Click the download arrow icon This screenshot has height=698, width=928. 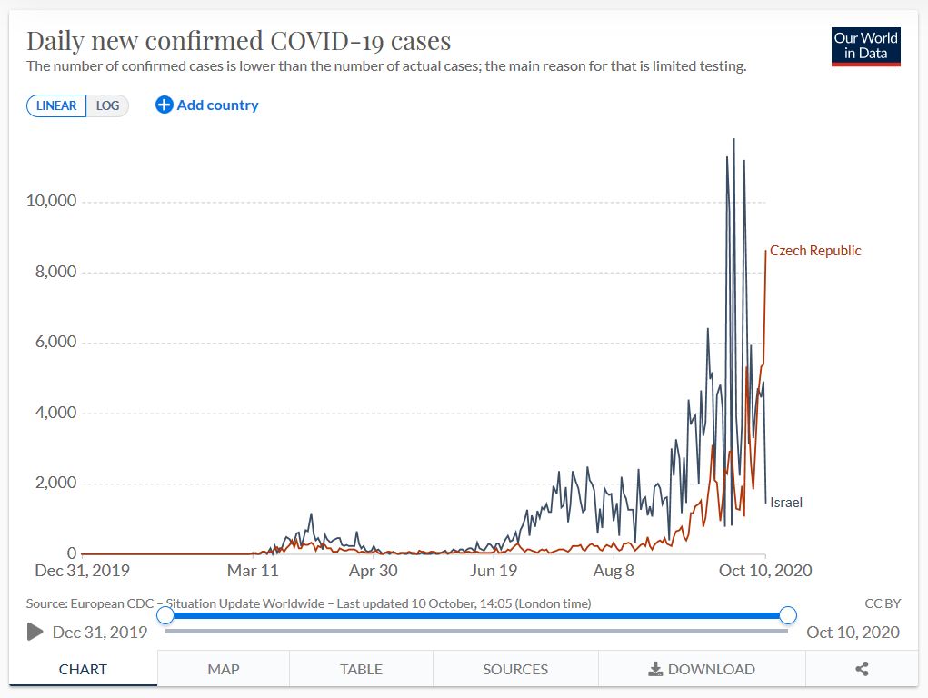tap(655, 669)
